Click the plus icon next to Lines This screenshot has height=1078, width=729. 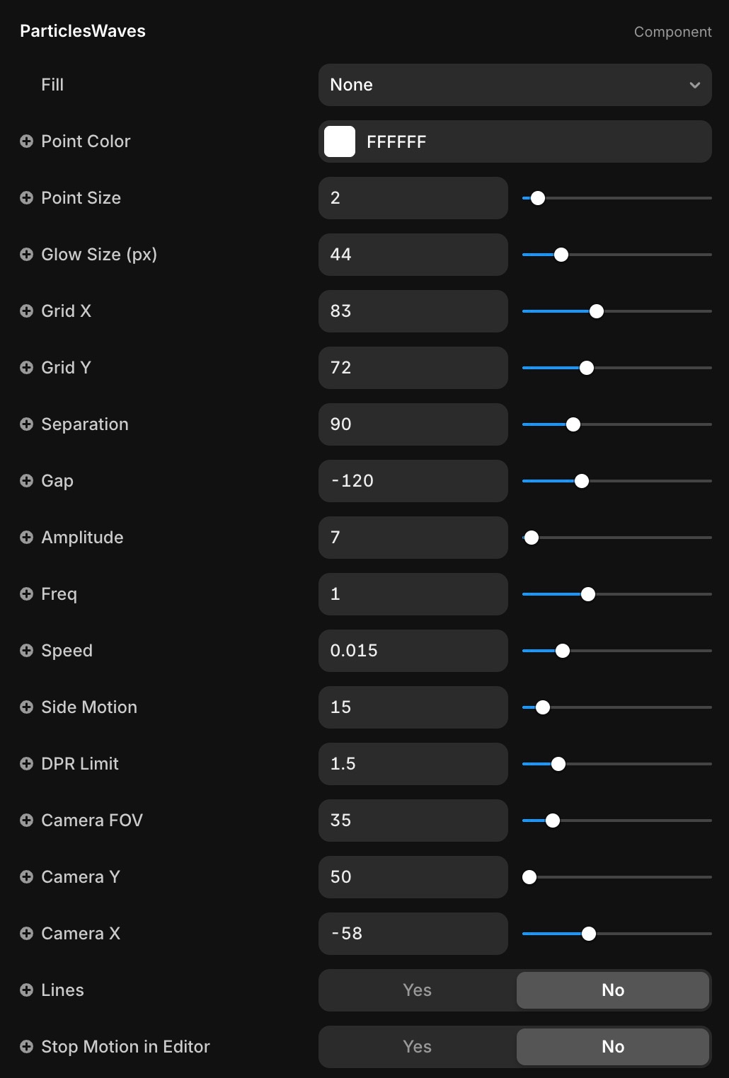(x=26, y=990)
